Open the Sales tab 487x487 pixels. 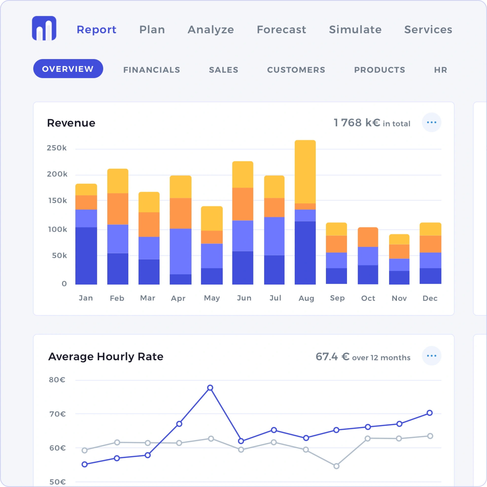pyautogui.click(x=223, y=70)
